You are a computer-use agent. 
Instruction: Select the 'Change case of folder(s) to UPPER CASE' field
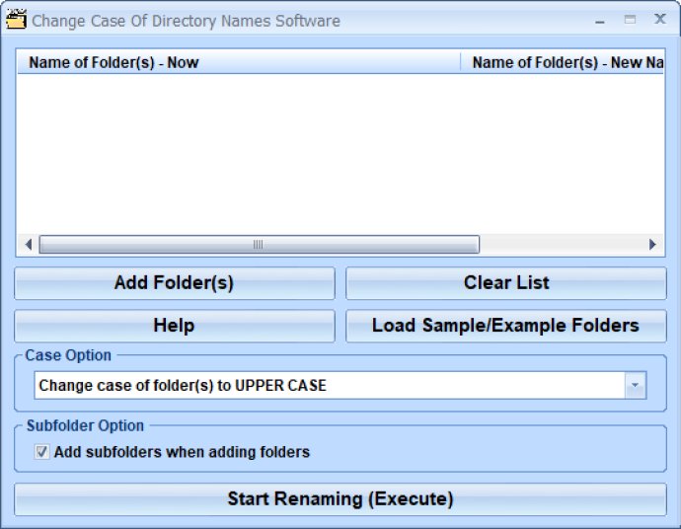(x=340, y=385)
